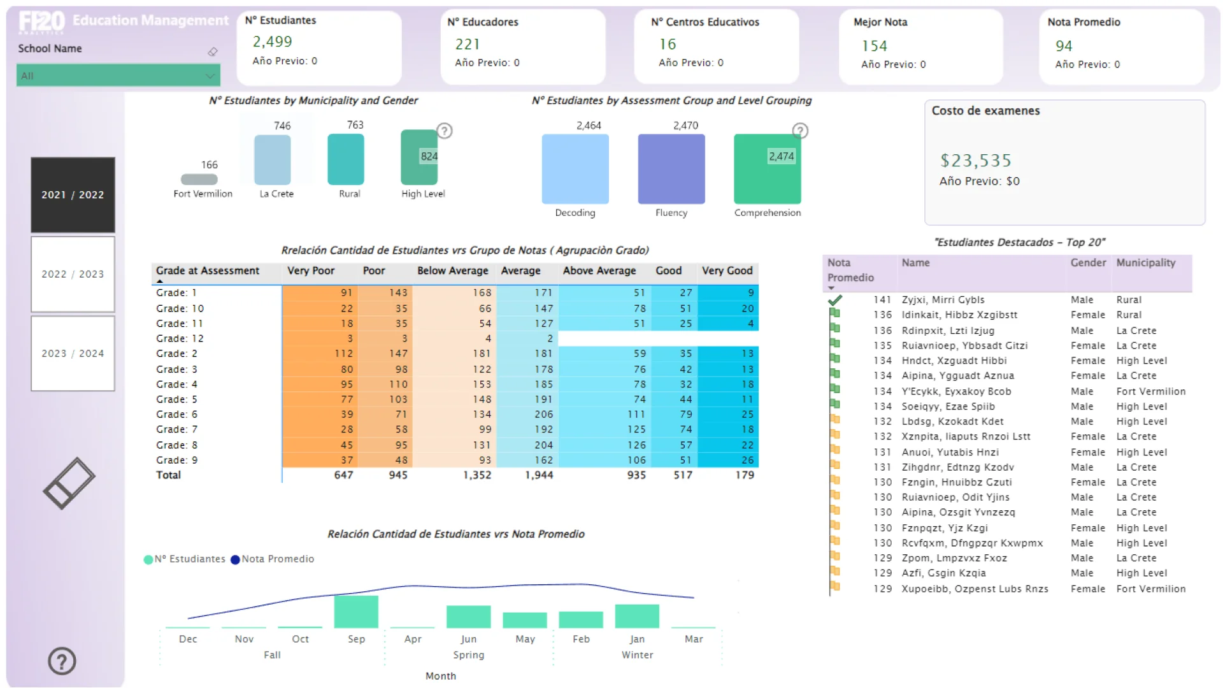The image size is (1223, 688).
Task: Sort Top 20 table by Municipality header
Action: (1146, 262)
